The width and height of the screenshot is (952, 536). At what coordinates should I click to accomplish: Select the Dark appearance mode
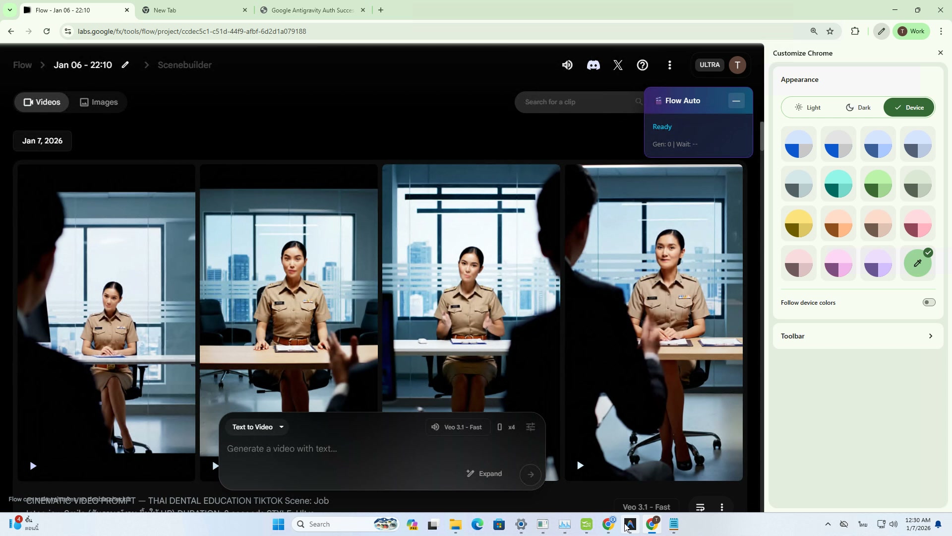click(858, 107)
